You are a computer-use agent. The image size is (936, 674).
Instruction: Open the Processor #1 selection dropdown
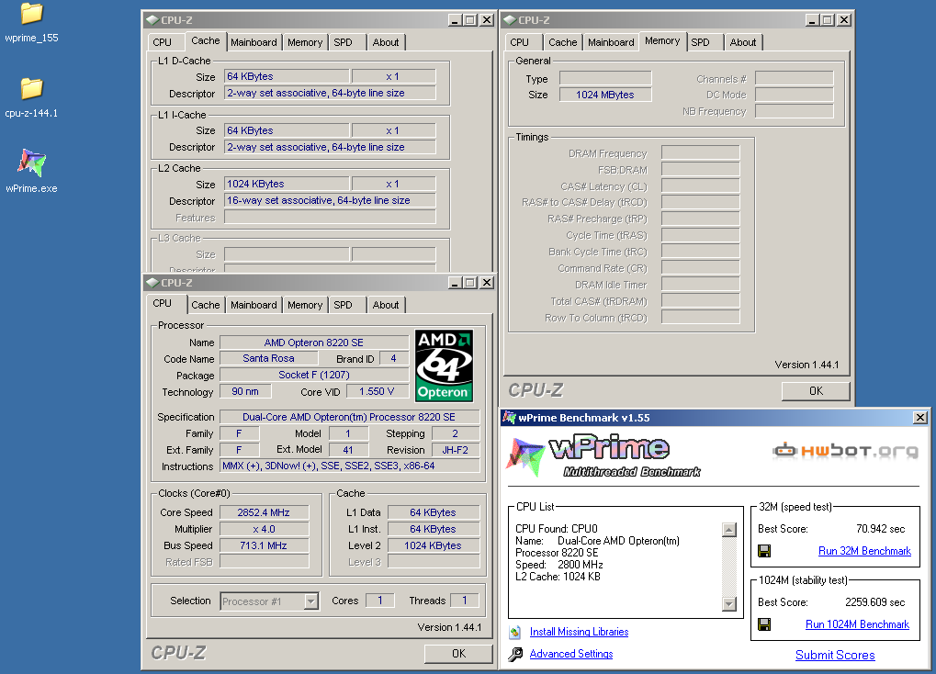coord(311,601)
